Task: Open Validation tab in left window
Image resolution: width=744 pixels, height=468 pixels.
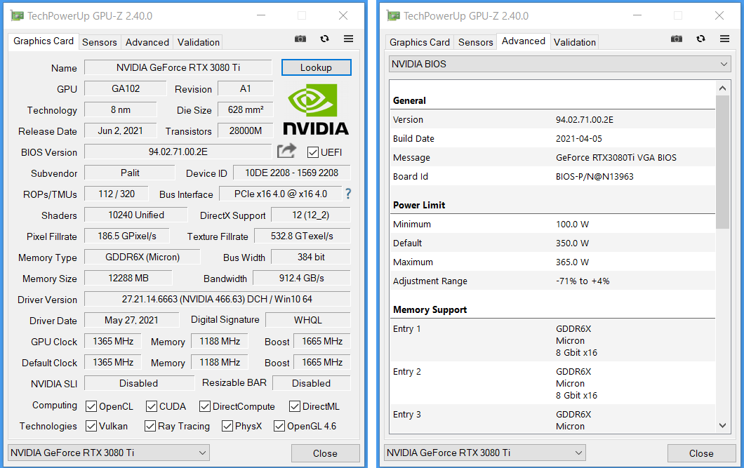Action: tap(199, 42)
